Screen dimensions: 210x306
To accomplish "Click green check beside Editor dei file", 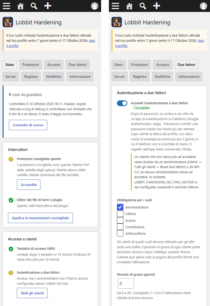I will [x=11, y=200].
